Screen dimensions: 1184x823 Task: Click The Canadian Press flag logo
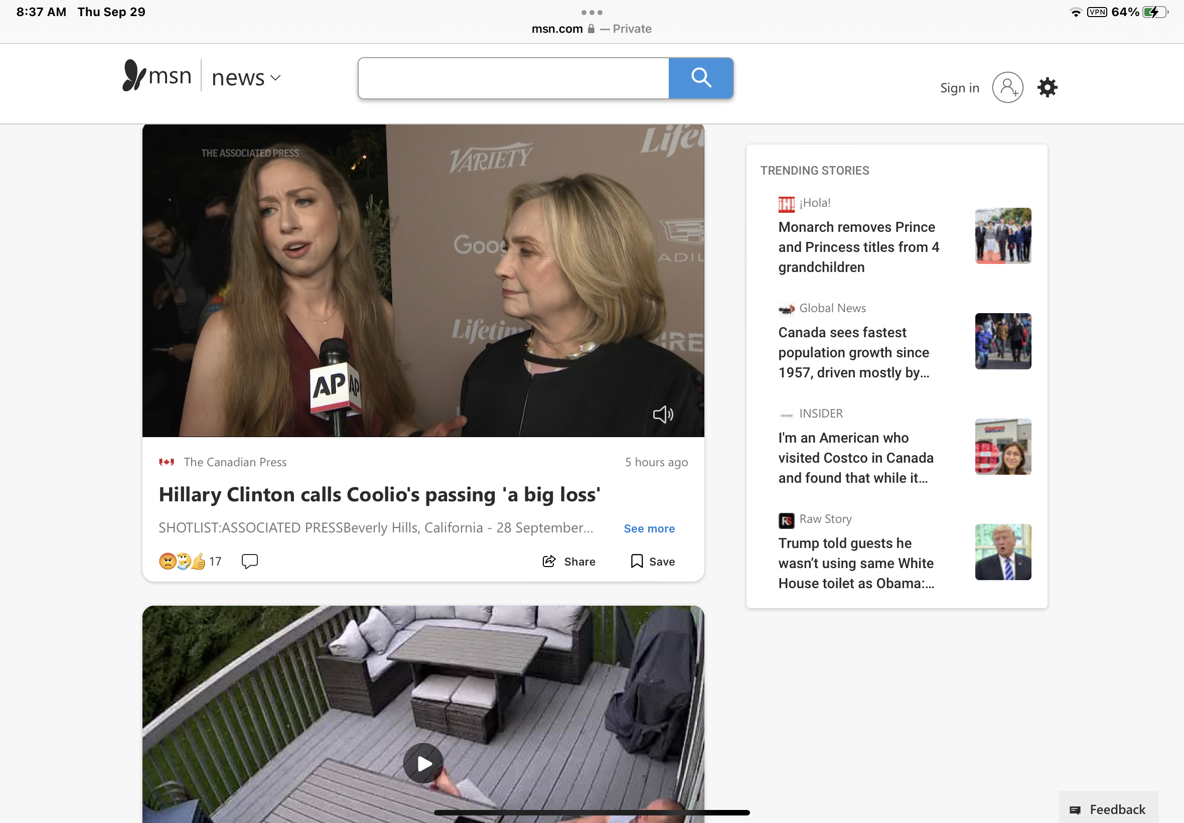167,462
